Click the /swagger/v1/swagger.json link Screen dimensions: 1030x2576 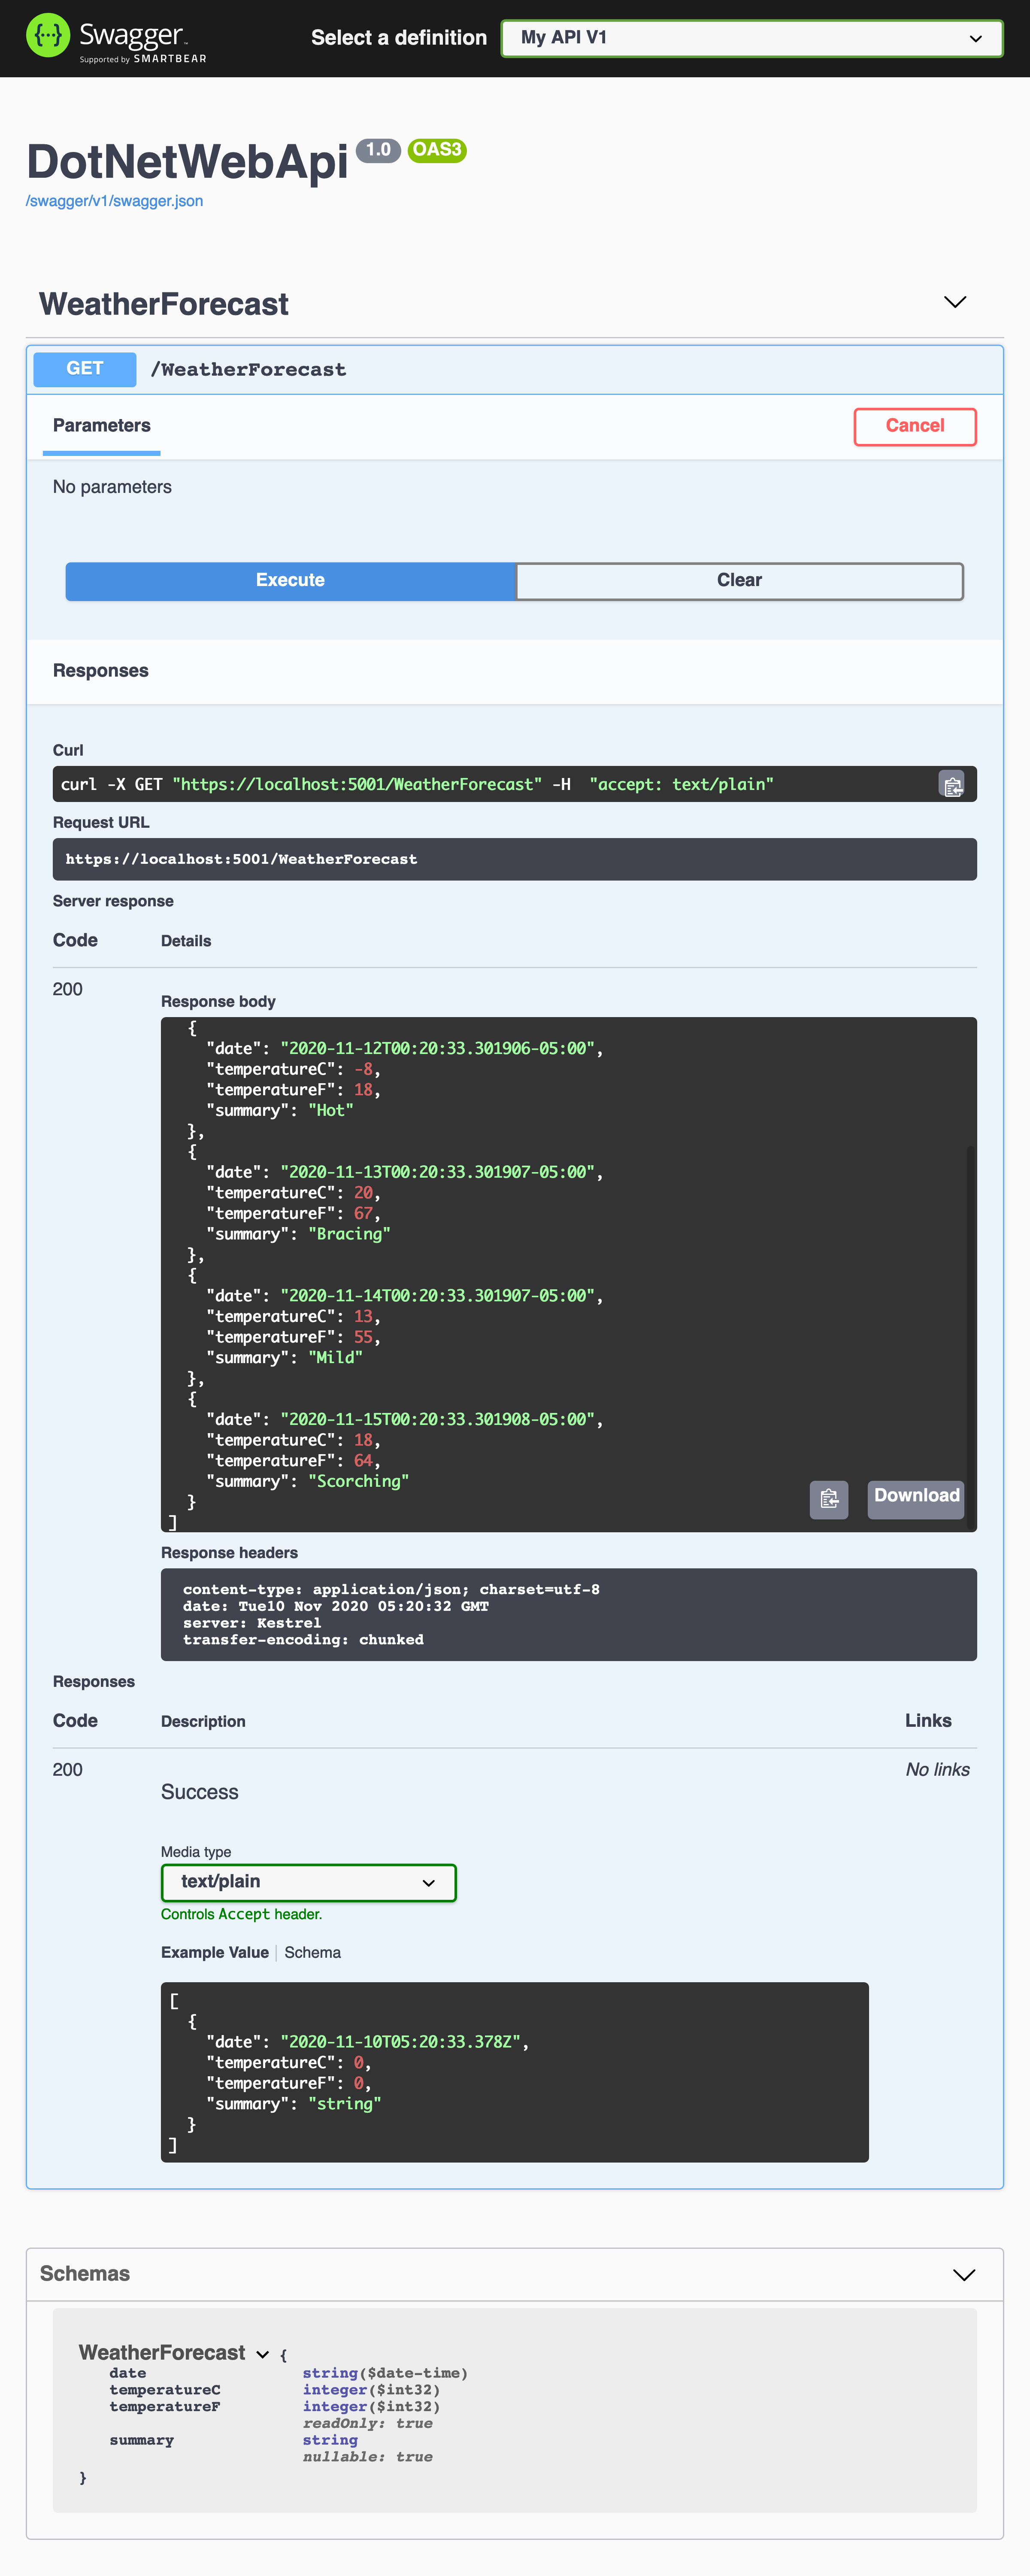click(x=115, y=200)
